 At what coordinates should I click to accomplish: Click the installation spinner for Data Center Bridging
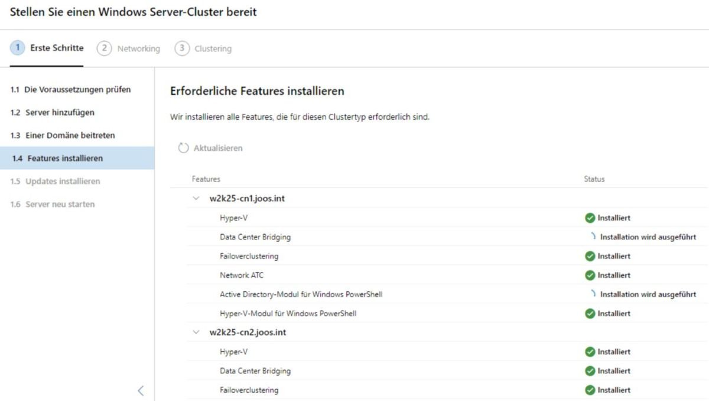coord(593,236)
